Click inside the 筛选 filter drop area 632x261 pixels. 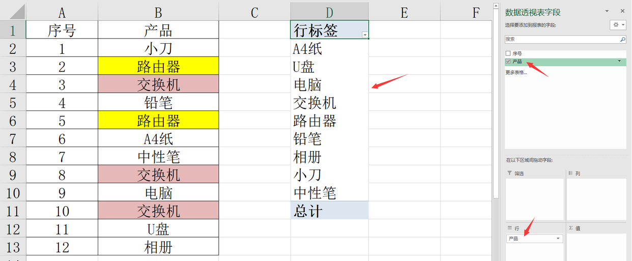[535, 198]
